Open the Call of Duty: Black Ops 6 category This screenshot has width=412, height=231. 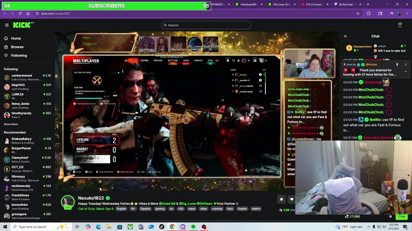click(x=96, y=209)
